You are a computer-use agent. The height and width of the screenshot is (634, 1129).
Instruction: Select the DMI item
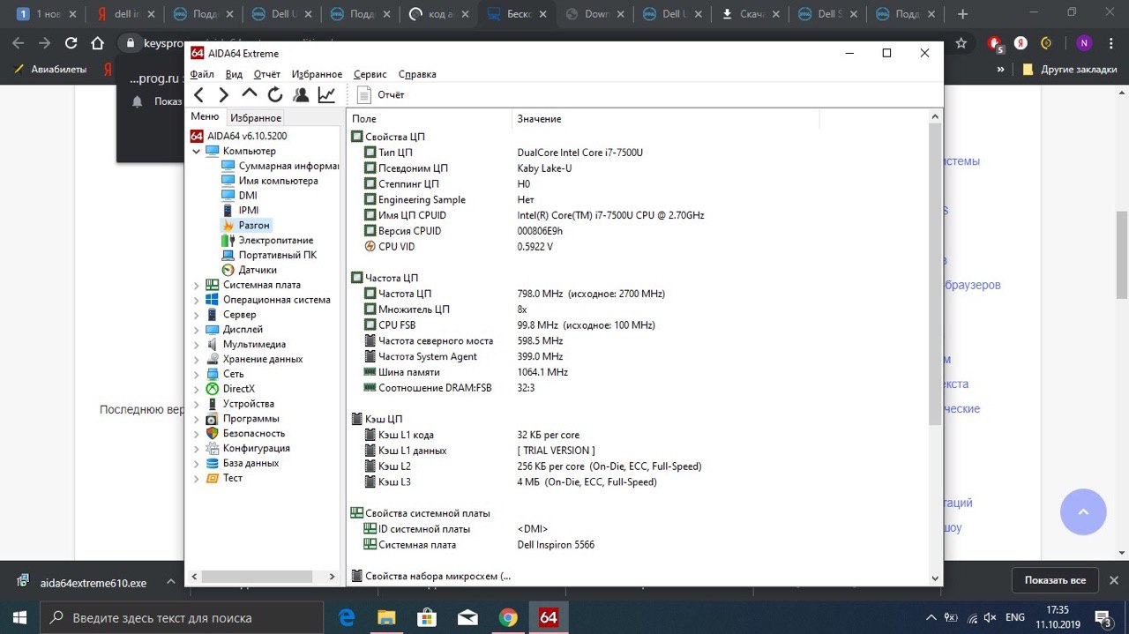(x=240, y=196)
